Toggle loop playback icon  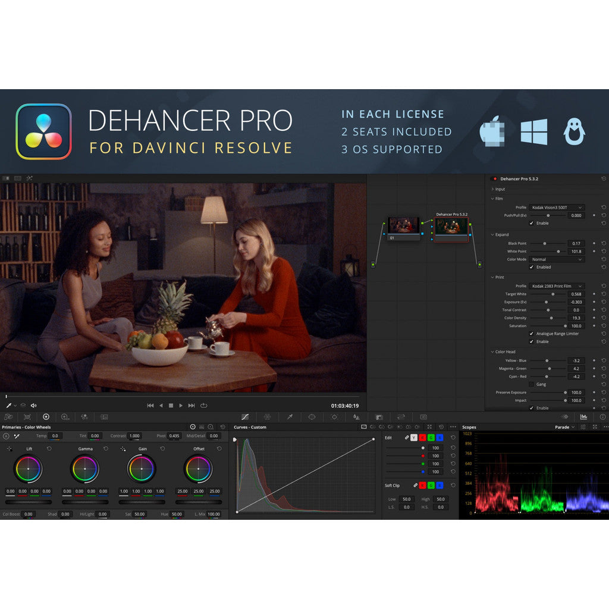tap(203, 406)
